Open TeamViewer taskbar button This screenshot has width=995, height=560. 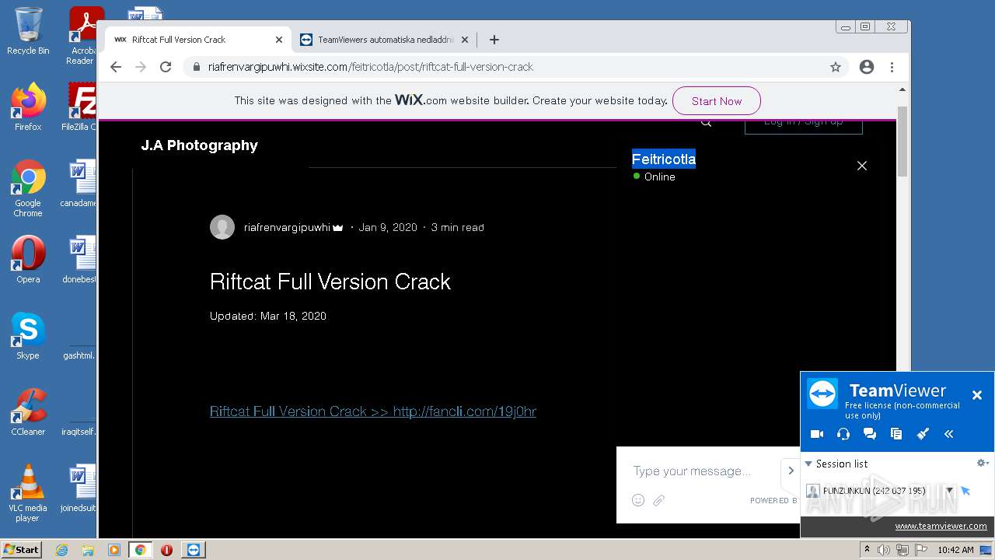tap(193, 550)
